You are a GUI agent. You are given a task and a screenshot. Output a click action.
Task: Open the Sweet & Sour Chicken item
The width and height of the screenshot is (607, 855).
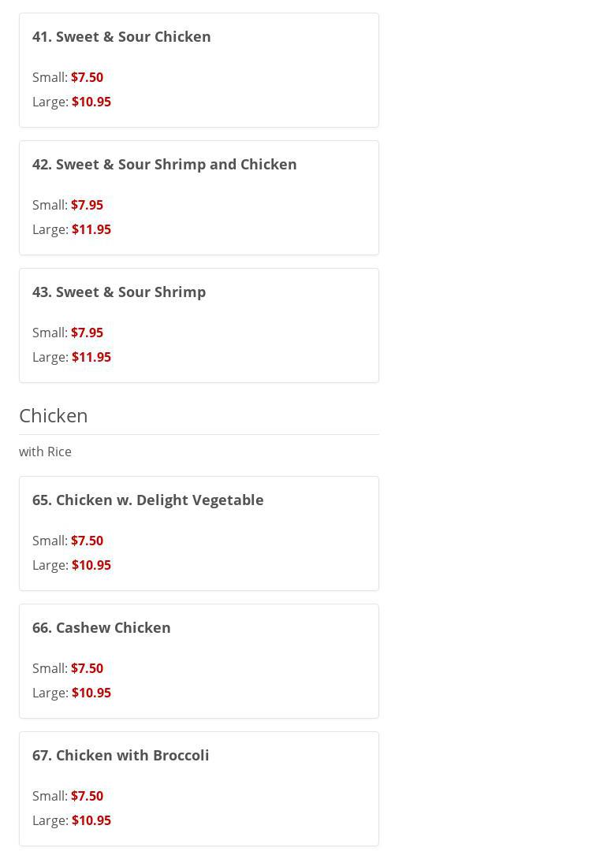pyautogui.click(x=121, y=36)
